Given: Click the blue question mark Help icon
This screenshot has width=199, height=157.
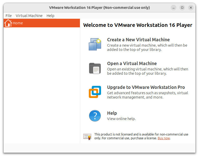Looking at the screenshot, I should (x=95, y=116).
